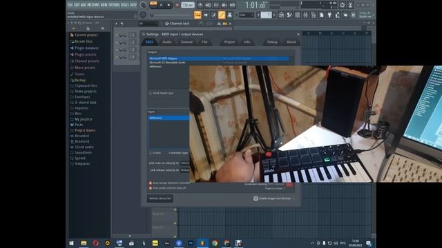Open the HELP menu
442x248 pixels.
[x=133, y=5]
